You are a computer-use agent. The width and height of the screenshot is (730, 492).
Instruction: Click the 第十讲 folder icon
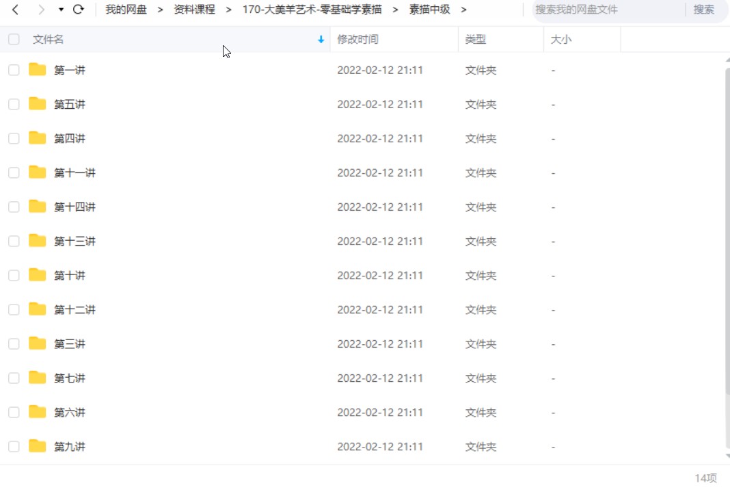[x=37, y=275]
